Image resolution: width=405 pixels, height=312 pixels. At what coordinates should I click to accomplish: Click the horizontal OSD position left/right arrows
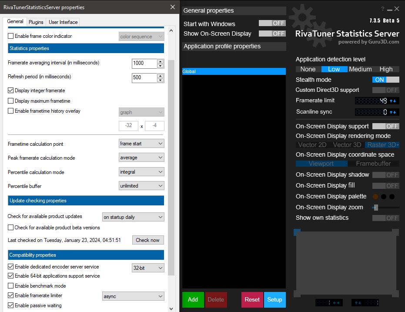click(336, 303)
